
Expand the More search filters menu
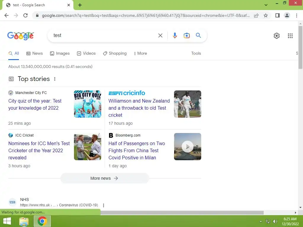tap(140, 53)
